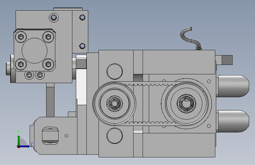Select the upper toothed span of the timing belt
Image resolution: width=255 pixels, height=165 pixels.
150,84
